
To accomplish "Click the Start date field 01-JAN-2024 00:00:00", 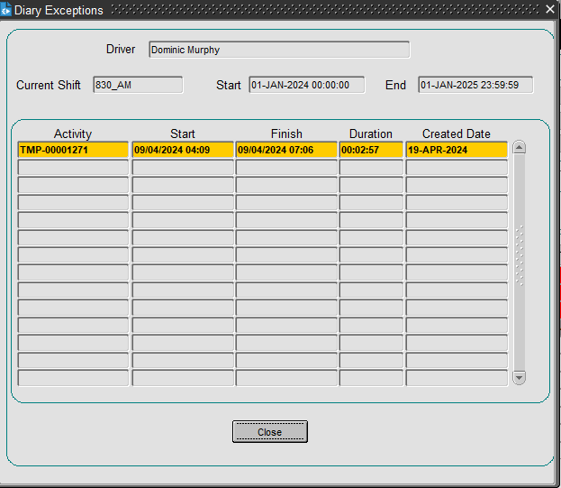I will [307, 85].
